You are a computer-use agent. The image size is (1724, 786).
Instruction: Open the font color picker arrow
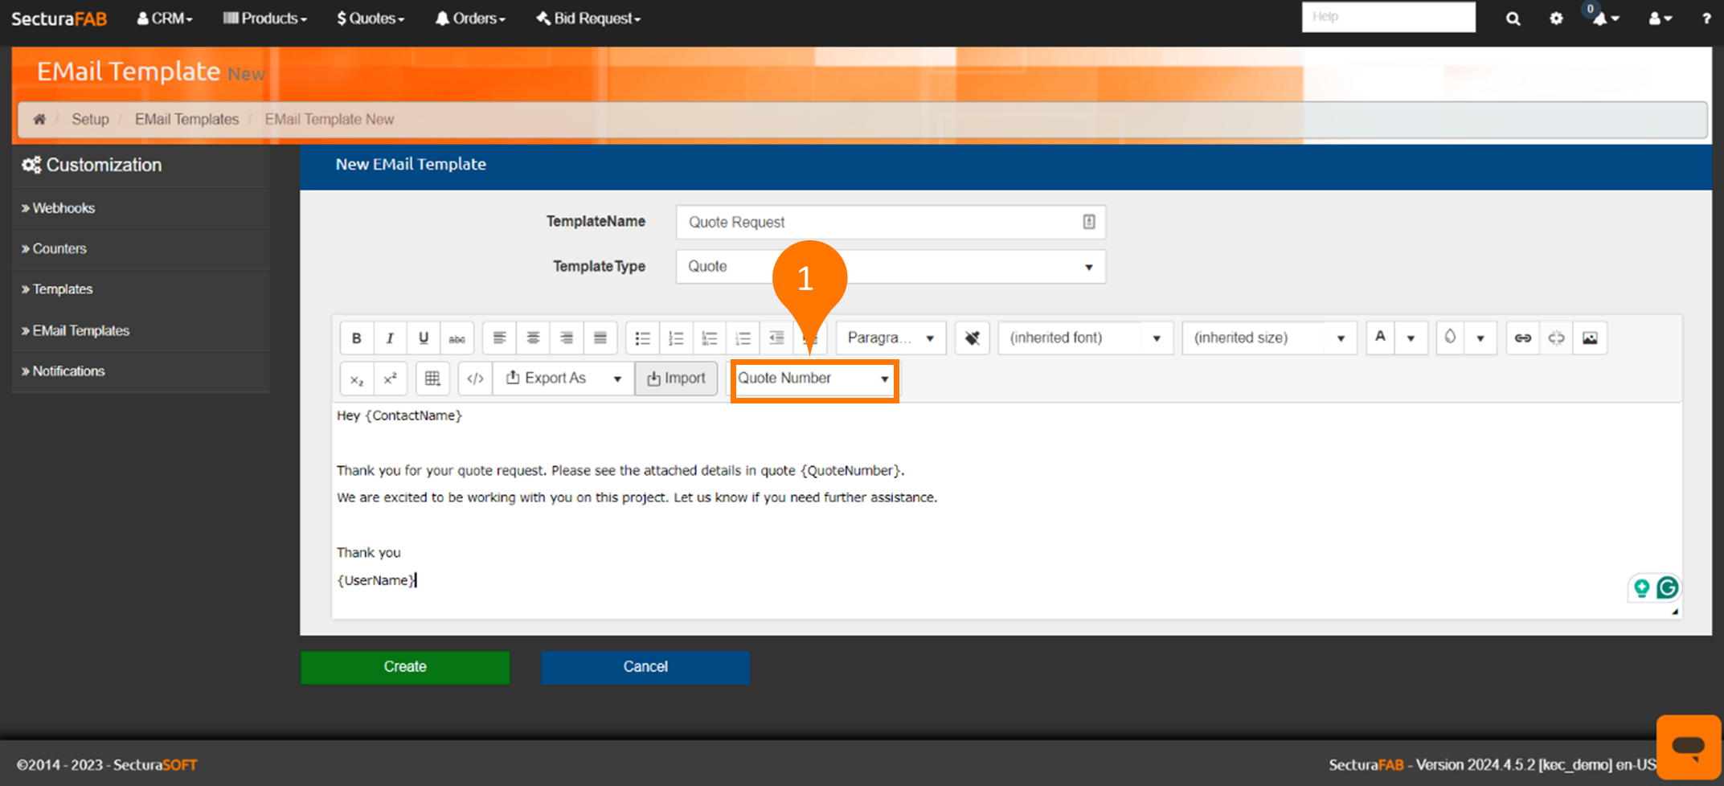click(1411, 338)
